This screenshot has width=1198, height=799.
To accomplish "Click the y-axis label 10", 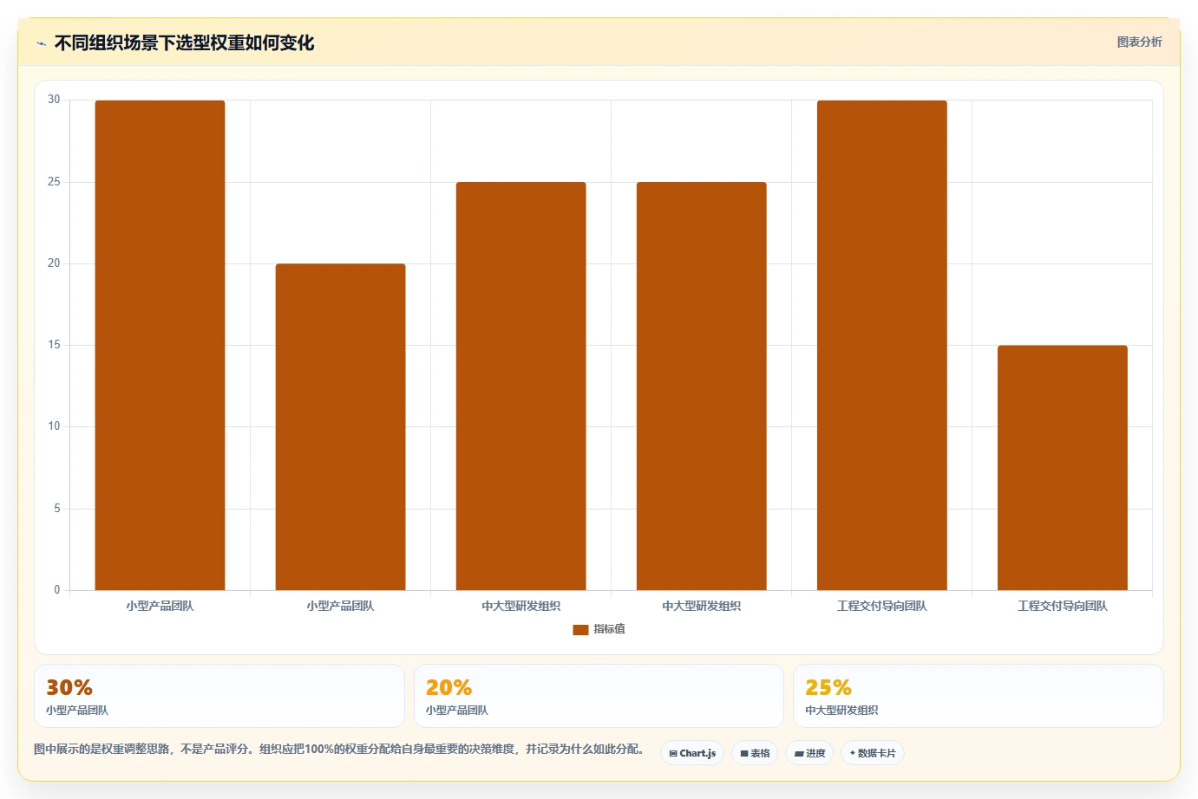I will (x=54, y=426).
